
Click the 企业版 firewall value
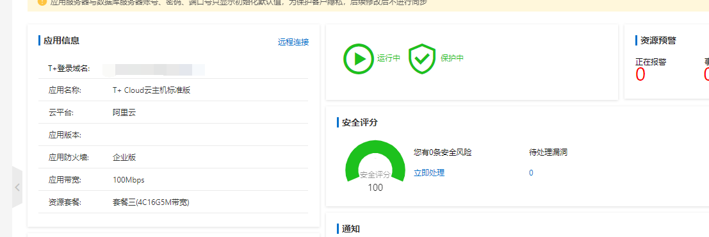(x=124, y=158)
